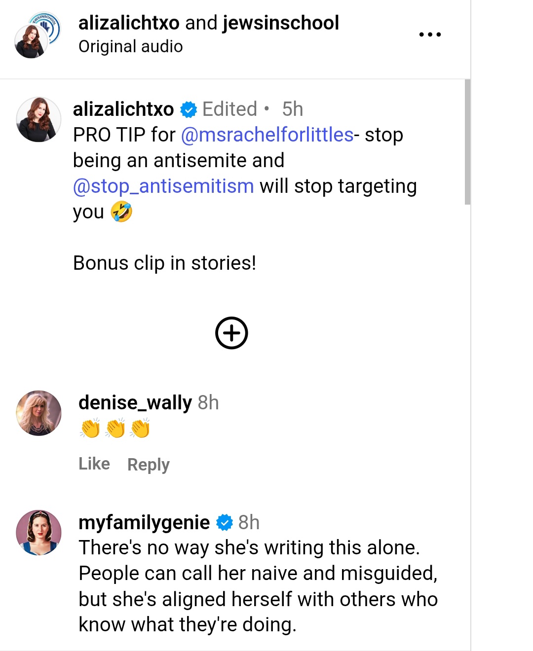Open the @msrachelforlittles mention
533x651 pixels.
point(267,135)
